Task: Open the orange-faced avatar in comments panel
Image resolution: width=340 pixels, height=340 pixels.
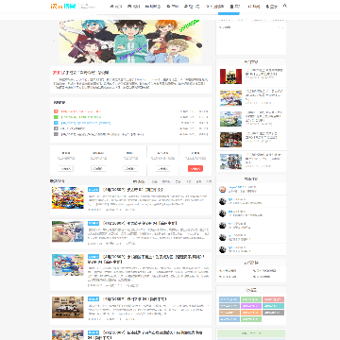Action: (223, 190)
